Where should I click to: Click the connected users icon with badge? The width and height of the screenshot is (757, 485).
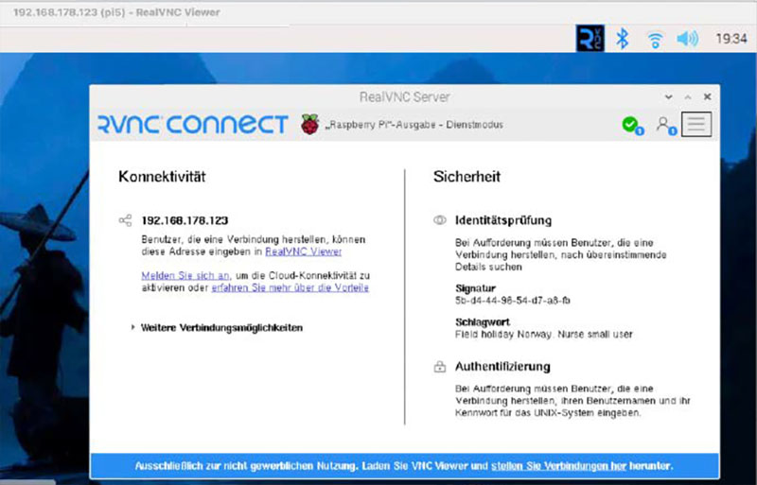tap(666, 126)
